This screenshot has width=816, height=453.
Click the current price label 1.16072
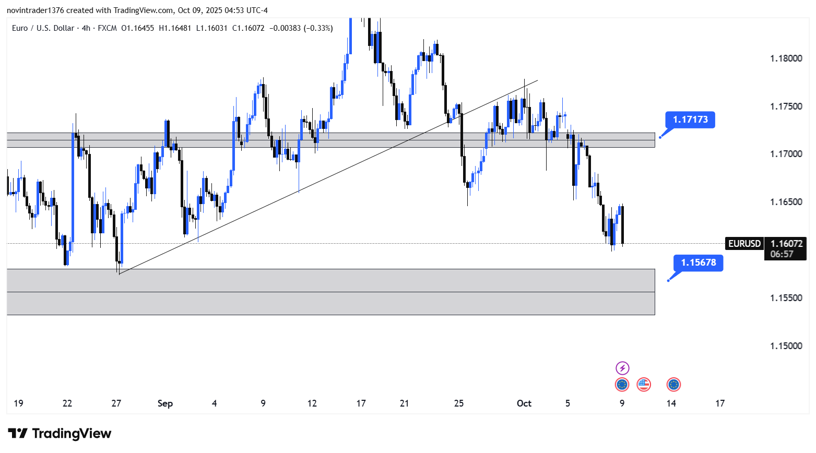[x=786, y=244]
